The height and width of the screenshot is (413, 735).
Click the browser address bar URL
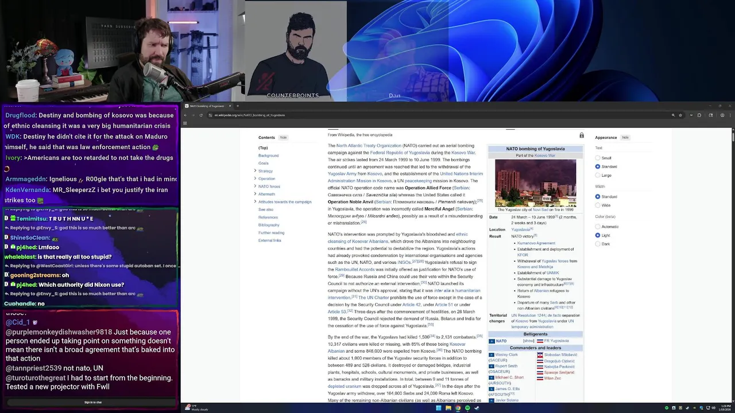(249, 115)
